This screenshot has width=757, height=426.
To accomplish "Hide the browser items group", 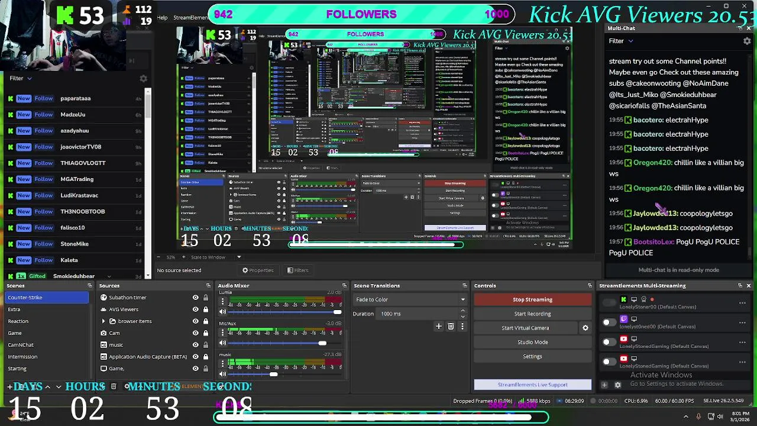I will pyautogui.click(x=195, y=321).
